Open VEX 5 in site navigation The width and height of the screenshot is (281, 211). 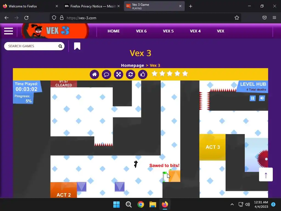tap(168, 31)
